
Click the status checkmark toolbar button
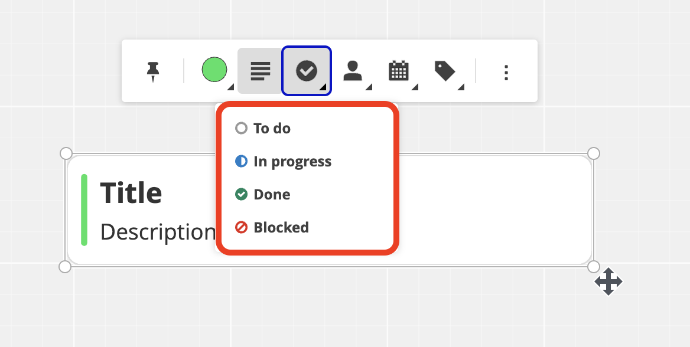[307, 71]
